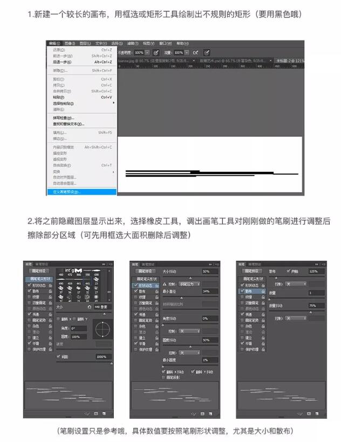Choose 查找和替换文本 in the Edit menu
This screenshot has width=341, height=442.
coord(81,124)
